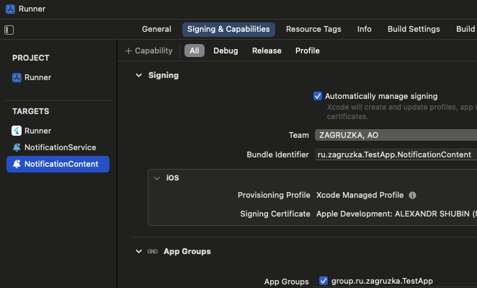Click the Runner project icon in title bar

(x=10, y=9)
